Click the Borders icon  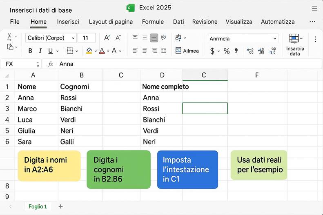70,51
